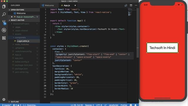Click borderColor: "green" code line
The height and width of the screenshot is (106, 188).
tap(66, 83)
